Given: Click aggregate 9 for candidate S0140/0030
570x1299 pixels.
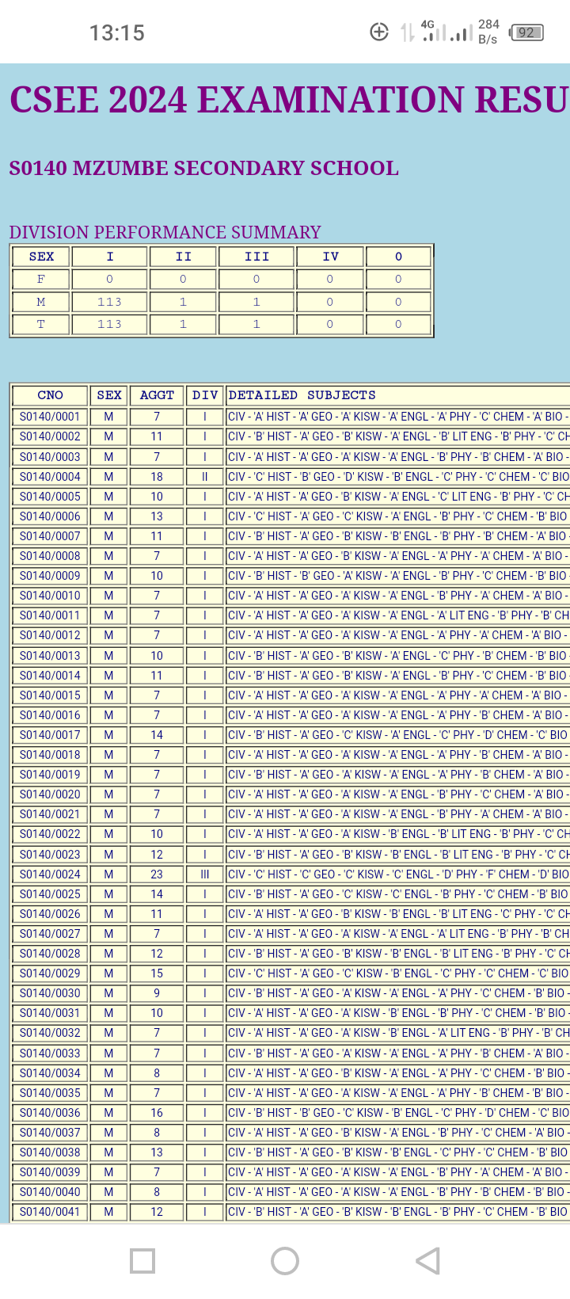Looking at the screenshot, I should coord(157,993).
